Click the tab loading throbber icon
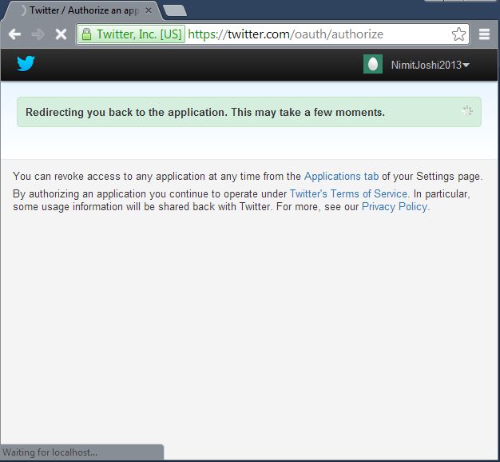The height and width of the screenshot is (462, 500). pyautogui.click(x=22, y=10)
